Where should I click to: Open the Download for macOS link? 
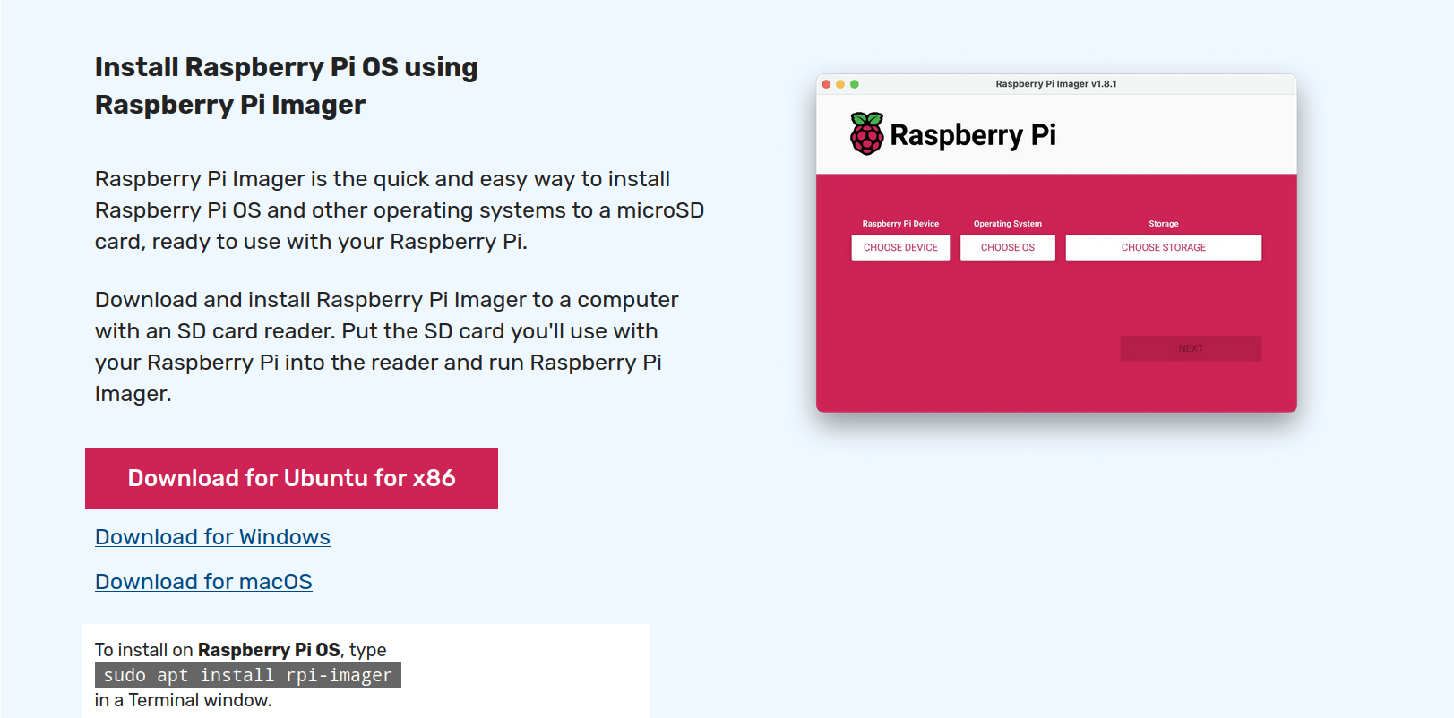click(203, 582)
